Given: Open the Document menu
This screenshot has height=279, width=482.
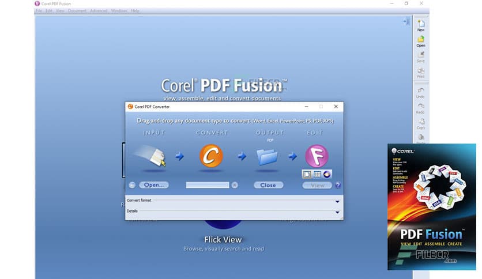Looking at the screenshot, I should [x=77, y=11].
